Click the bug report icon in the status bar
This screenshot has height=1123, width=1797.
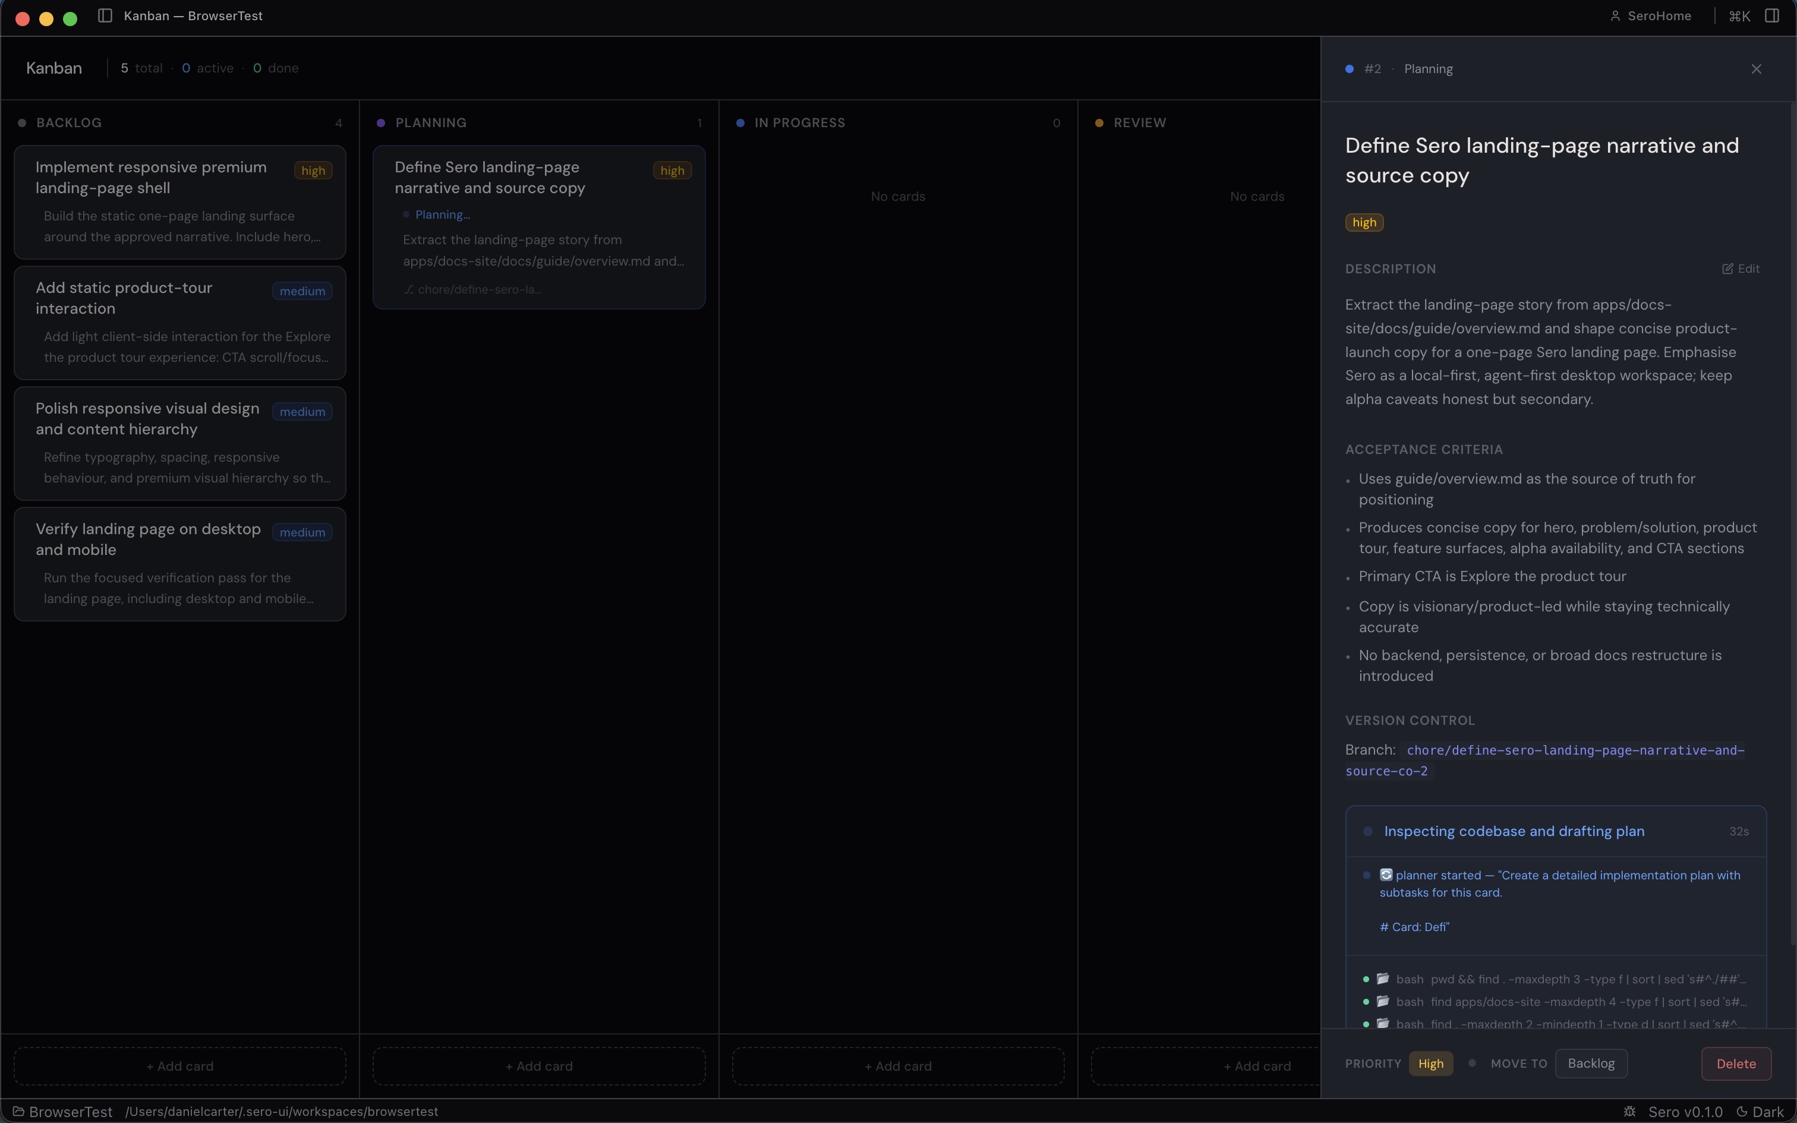coord(1630,1112)
